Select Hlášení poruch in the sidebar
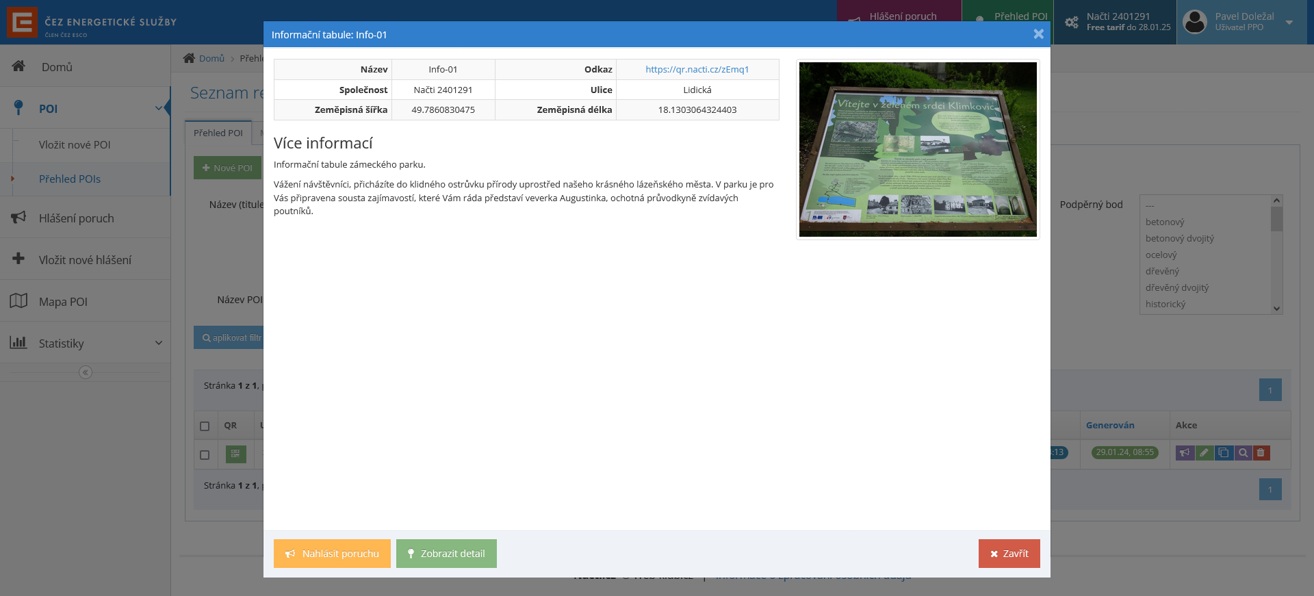The width and height of the screenshot is (1314, 596). 76,218
